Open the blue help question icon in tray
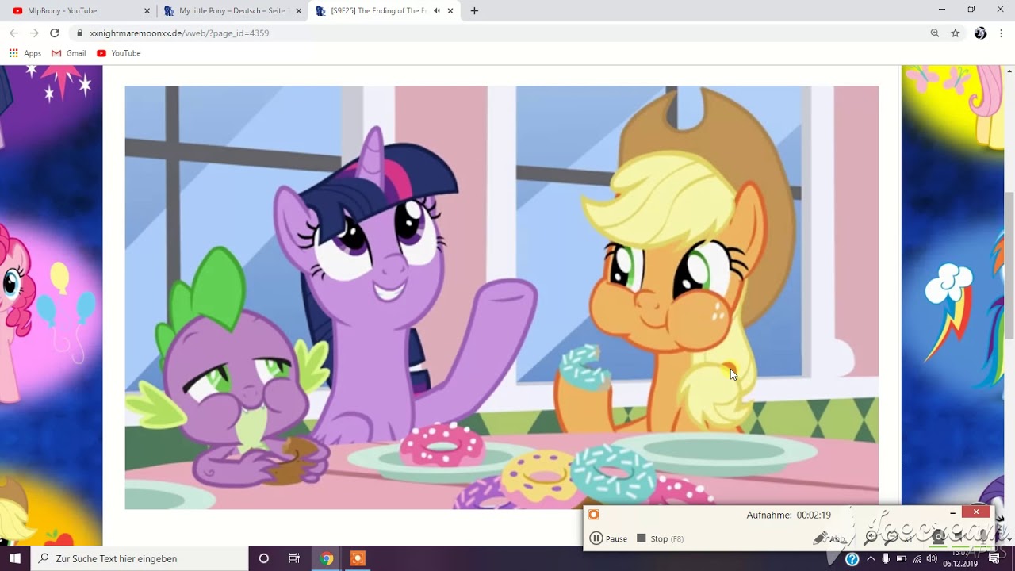1015x571 pixels. [852, 559]
